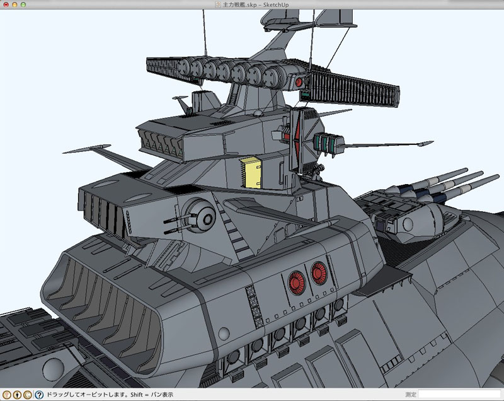Image resolution: width=504 pixels, height=401 pixels.
Task: Close the SketchUp window with red button
Action: coord(6,4)
